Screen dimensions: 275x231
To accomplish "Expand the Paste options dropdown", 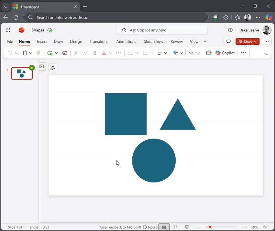I will 31,53.
